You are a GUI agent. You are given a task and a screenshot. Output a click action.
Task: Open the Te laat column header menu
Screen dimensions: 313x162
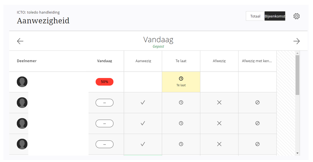181,61
